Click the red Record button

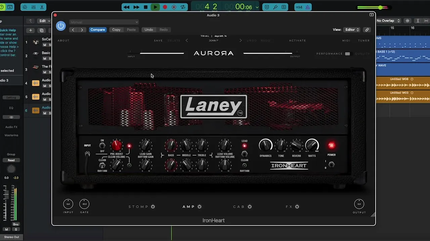165,7
